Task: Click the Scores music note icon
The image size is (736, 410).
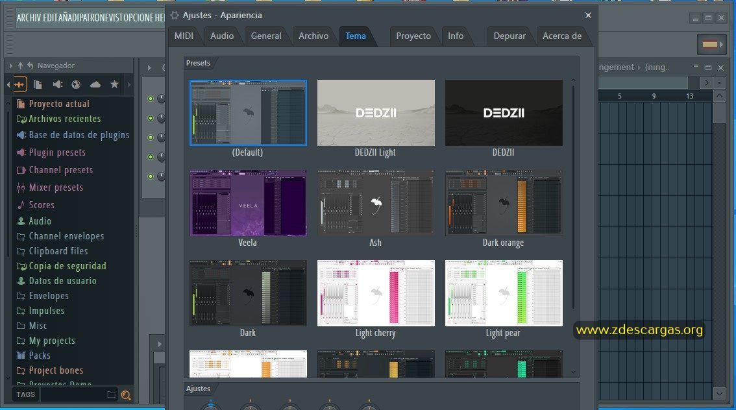Action: click(21, 205)
